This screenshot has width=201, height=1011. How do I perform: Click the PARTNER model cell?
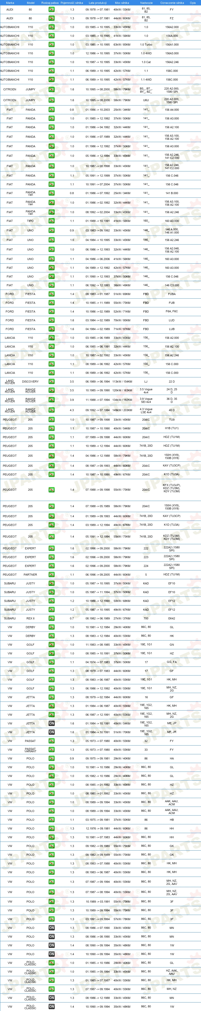[30, 575]
